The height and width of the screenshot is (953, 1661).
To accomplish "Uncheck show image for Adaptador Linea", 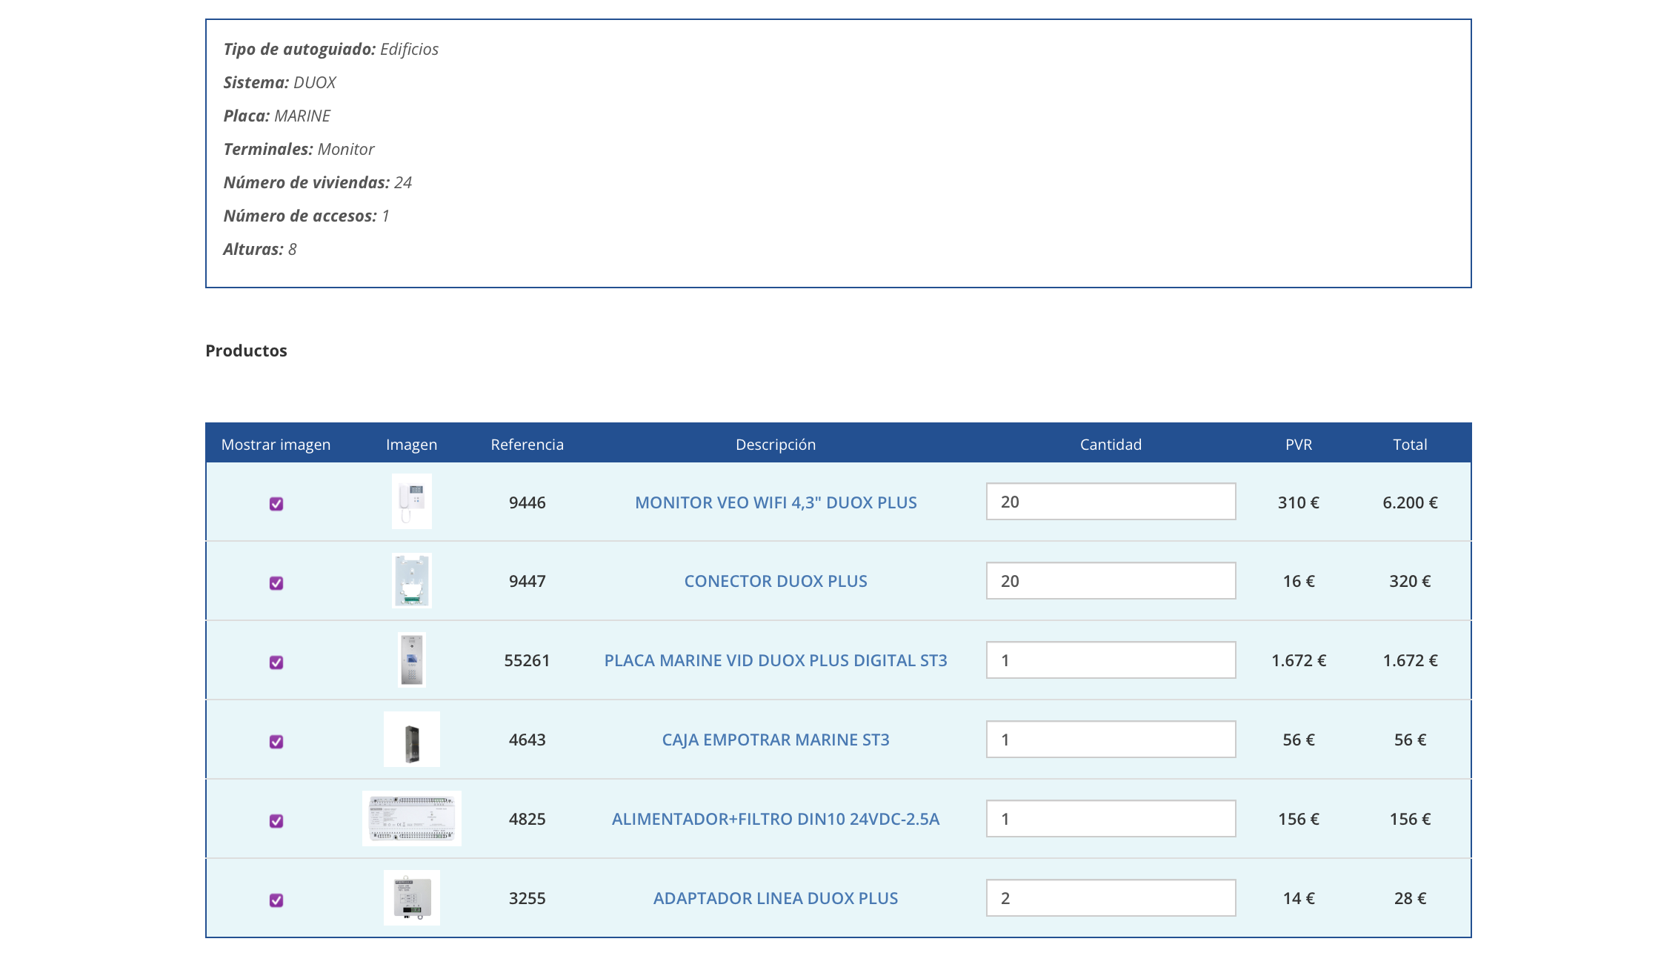I will pos(276,900).
